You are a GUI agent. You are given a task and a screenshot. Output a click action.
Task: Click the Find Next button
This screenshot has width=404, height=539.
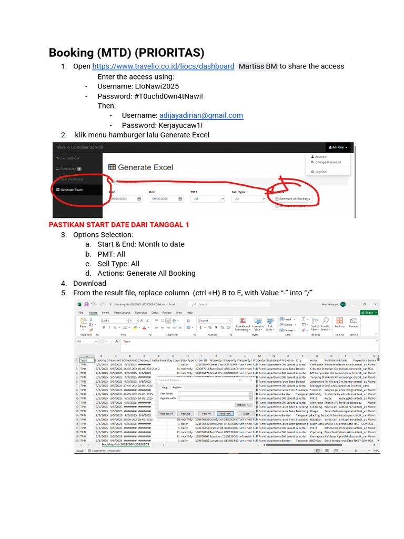coord(225,414)
